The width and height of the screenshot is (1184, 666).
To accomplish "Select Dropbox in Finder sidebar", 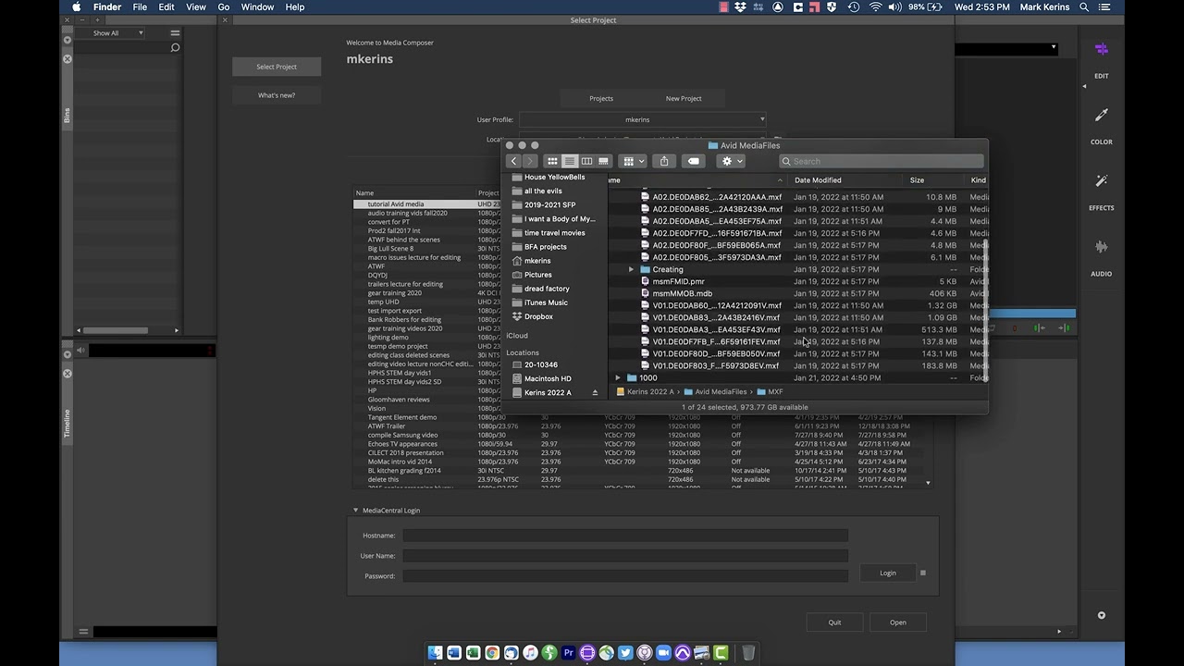I will (538, 316).
